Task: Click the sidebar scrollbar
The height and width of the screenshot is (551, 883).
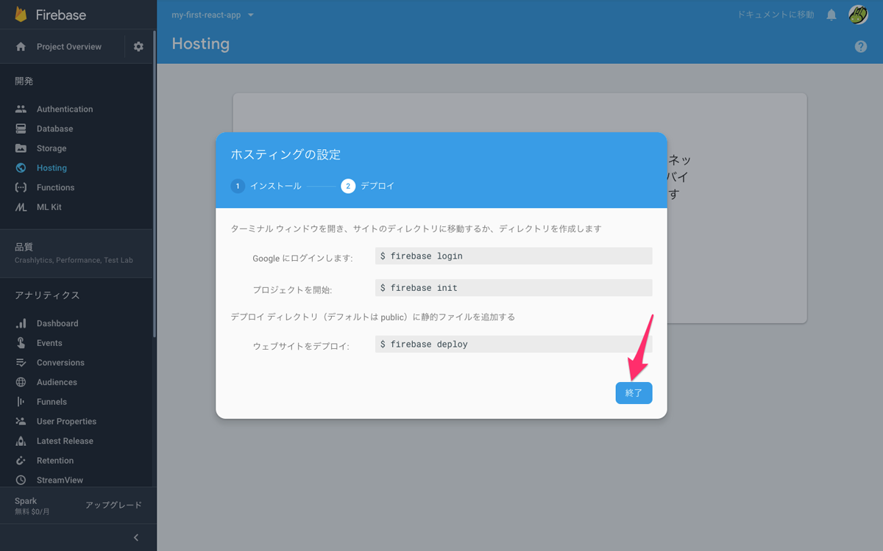Action: pyautogui.click(x=154, y=184)
